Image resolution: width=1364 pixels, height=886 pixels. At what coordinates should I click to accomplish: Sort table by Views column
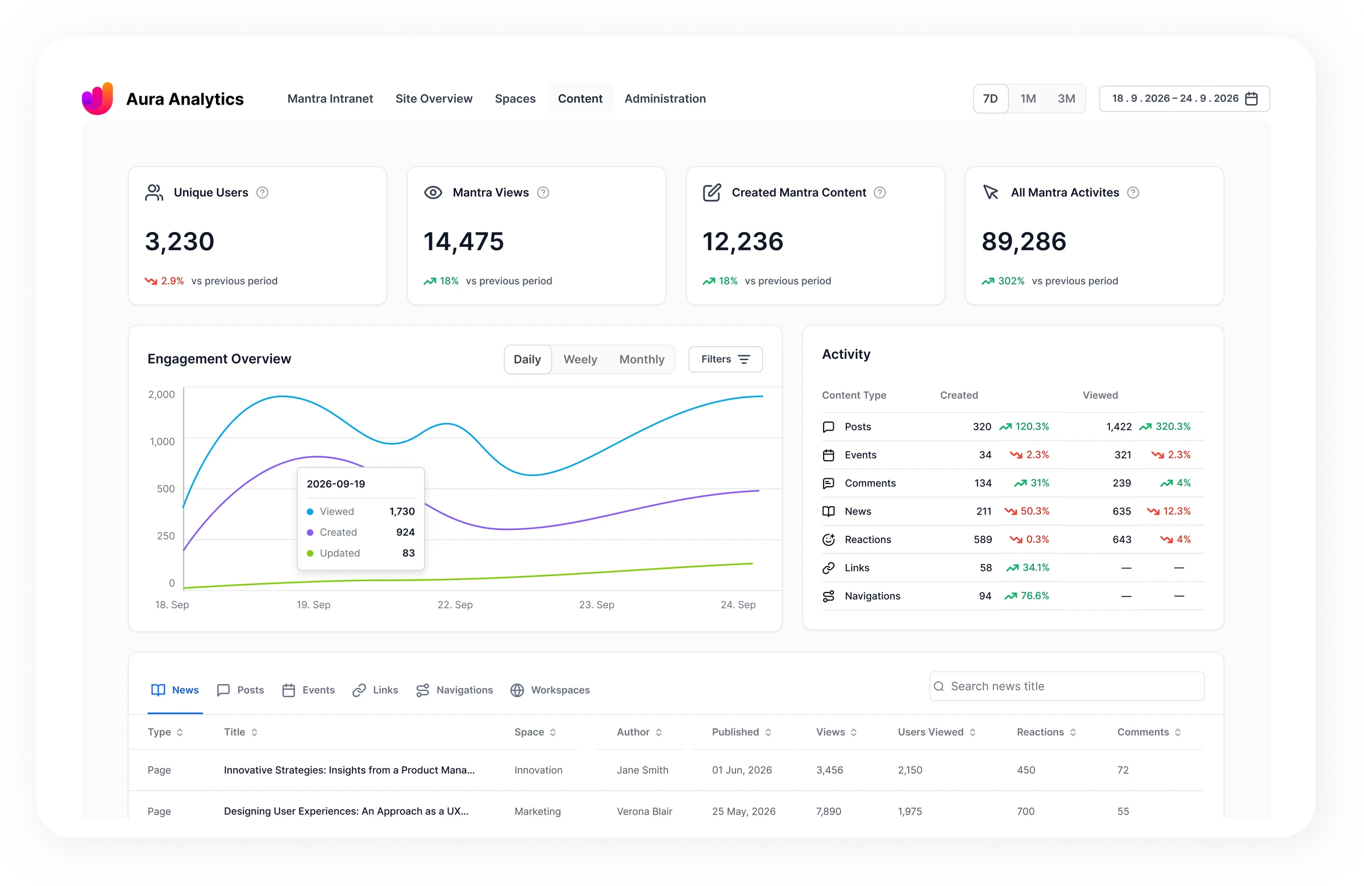(x=836, y=732)
